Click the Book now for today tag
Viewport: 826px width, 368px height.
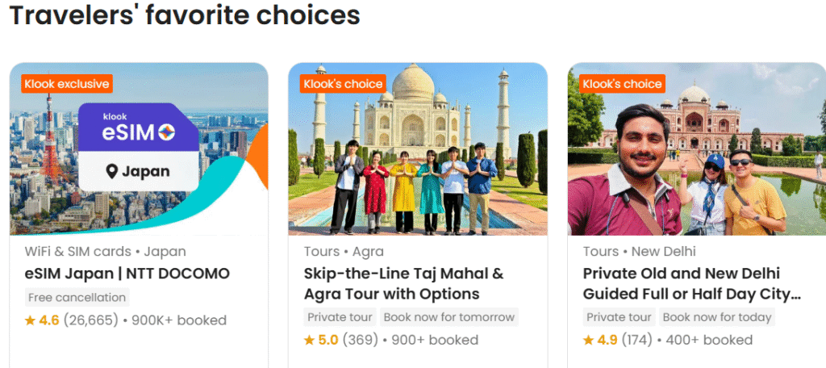point(717,317)
